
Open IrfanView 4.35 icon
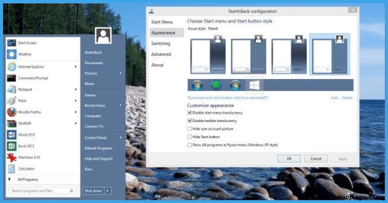[x=11, y=157]
